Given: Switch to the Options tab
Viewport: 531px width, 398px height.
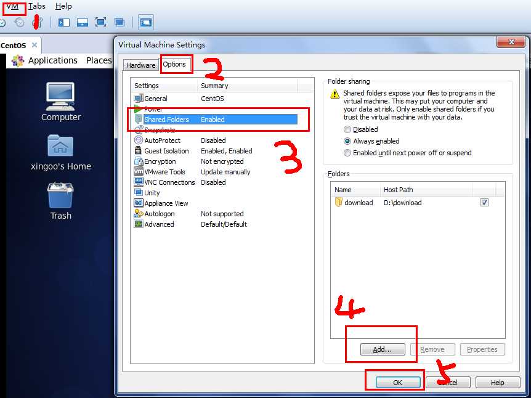Looking at the screenshot, I should (x=174, y=64).
